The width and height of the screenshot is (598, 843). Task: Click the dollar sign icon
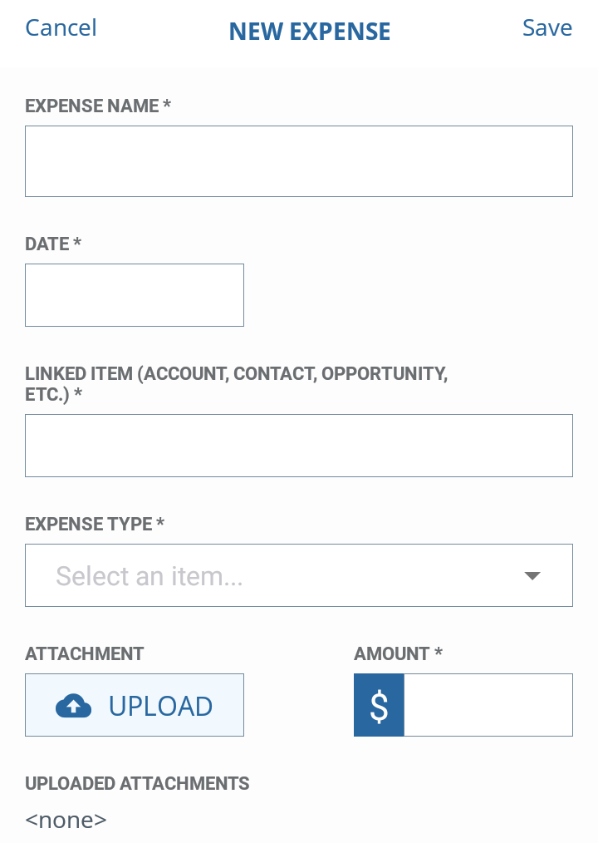(x=379, y=705)
